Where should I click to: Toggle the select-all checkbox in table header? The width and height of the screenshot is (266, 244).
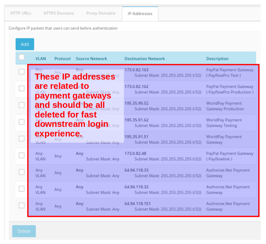22,57
